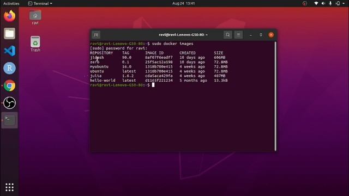Screen dimensions: 349x196
Task: Click the 'julia' repository name
Action: pos(96,76)
